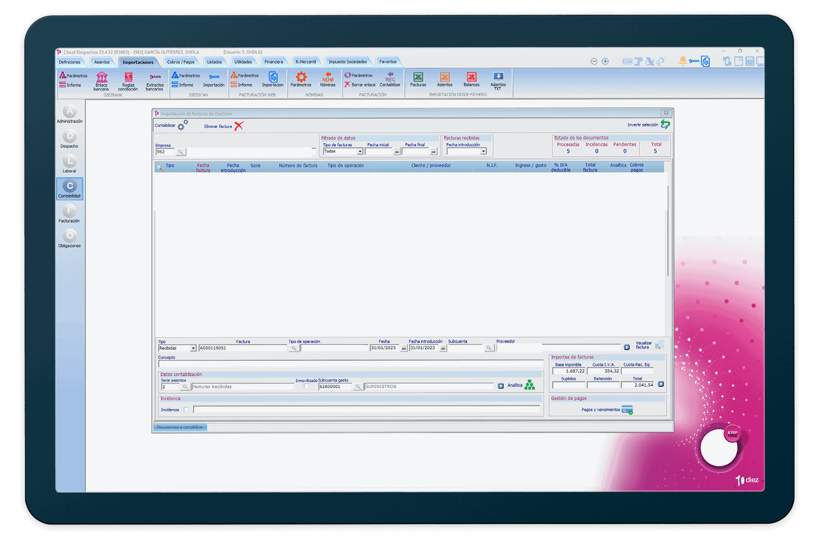The width and height of the screenshot is (819, 541).
Task: Open the Fecha introducción filter dropdown
Action: 483,152
